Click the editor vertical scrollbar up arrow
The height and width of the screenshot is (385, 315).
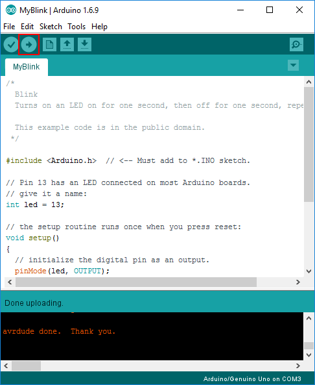pos(309,82)
